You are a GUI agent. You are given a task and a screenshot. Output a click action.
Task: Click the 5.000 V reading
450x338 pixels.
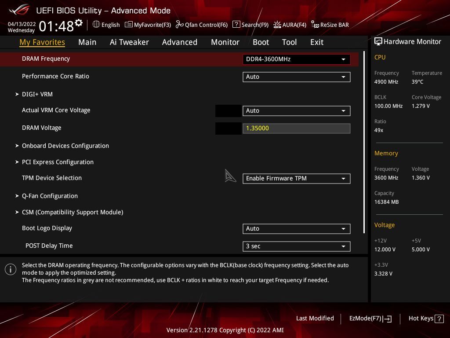click(x=421, y=250)
